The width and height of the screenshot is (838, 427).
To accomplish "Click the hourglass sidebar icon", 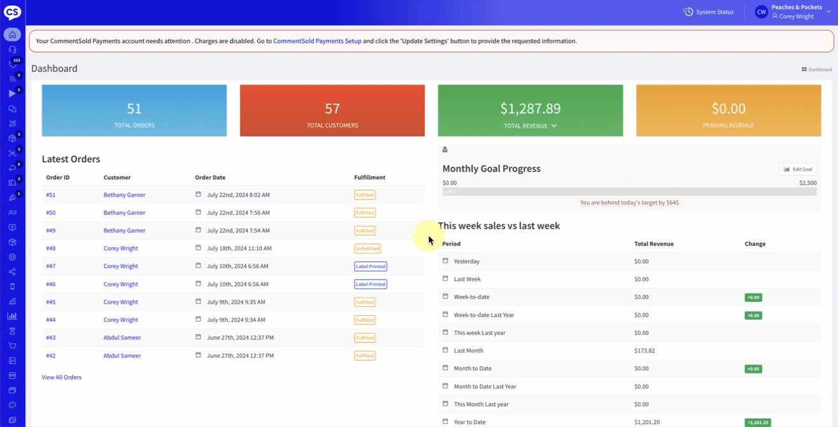I will tap(12, 331).
